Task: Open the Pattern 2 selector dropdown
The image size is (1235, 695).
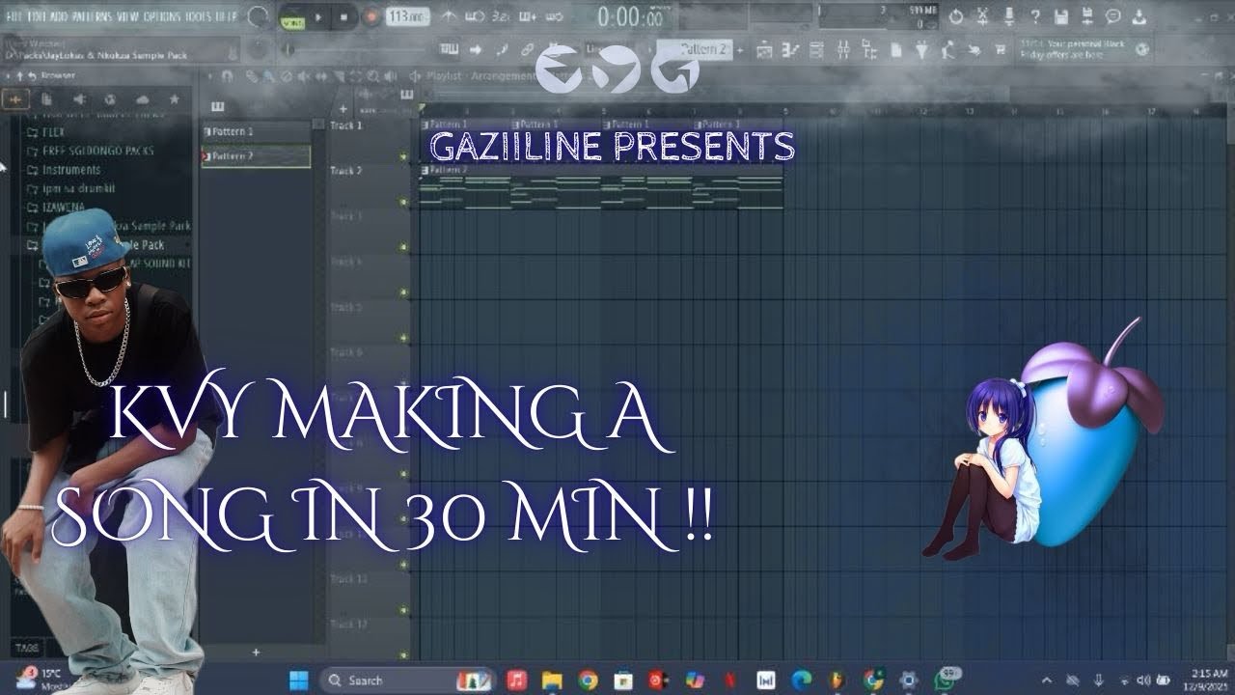Action: click(x=695, y=49)
